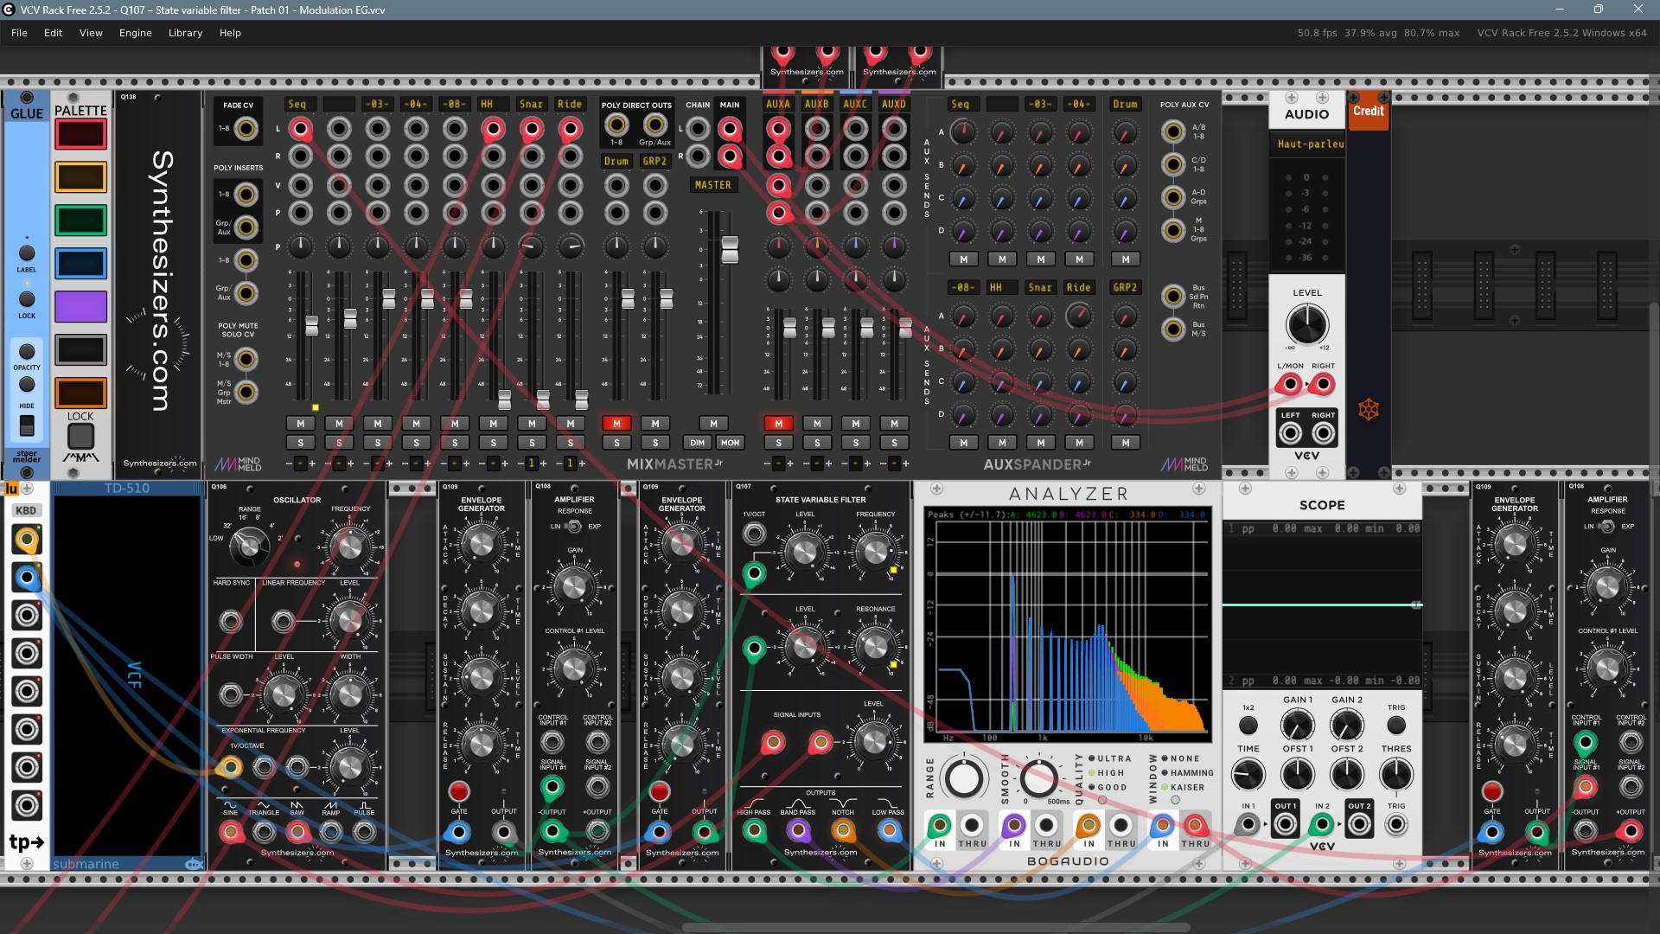The image size is (1660, 934).
Task: Toggle the Palette LOCK button
Action: (x=80, y=436)
